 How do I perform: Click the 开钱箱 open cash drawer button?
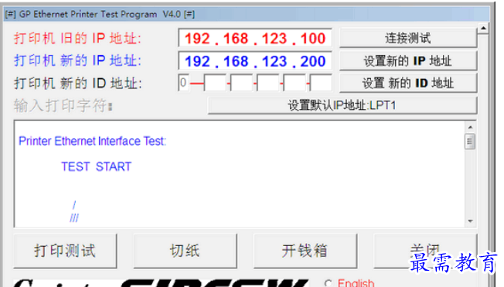[305, 251]
